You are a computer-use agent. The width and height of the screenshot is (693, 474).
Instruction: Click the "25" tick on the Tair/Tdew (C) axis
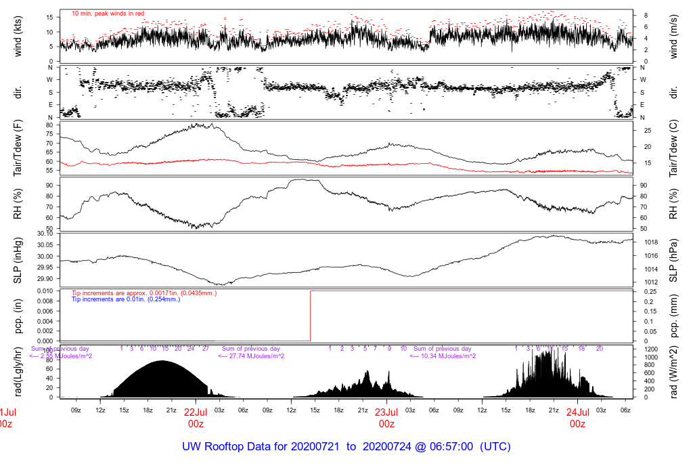[648, 131]
